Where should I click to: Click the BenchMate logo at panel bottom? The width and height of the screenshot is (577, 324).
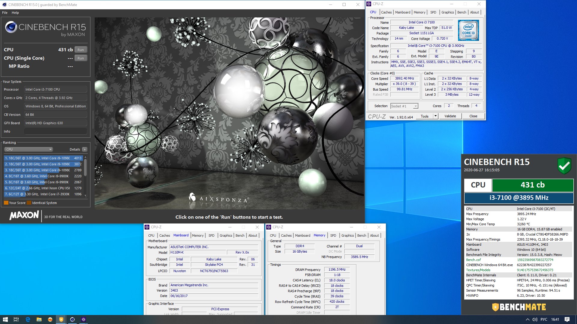(x=519, y=307)
